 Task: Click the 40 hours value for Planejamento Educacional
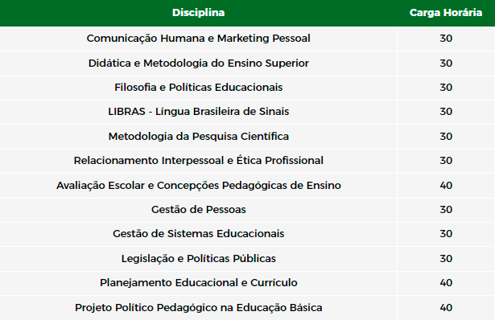446,283
